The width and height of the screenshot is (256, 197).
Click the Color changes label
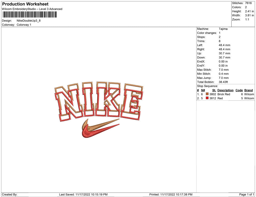point(207,33)
